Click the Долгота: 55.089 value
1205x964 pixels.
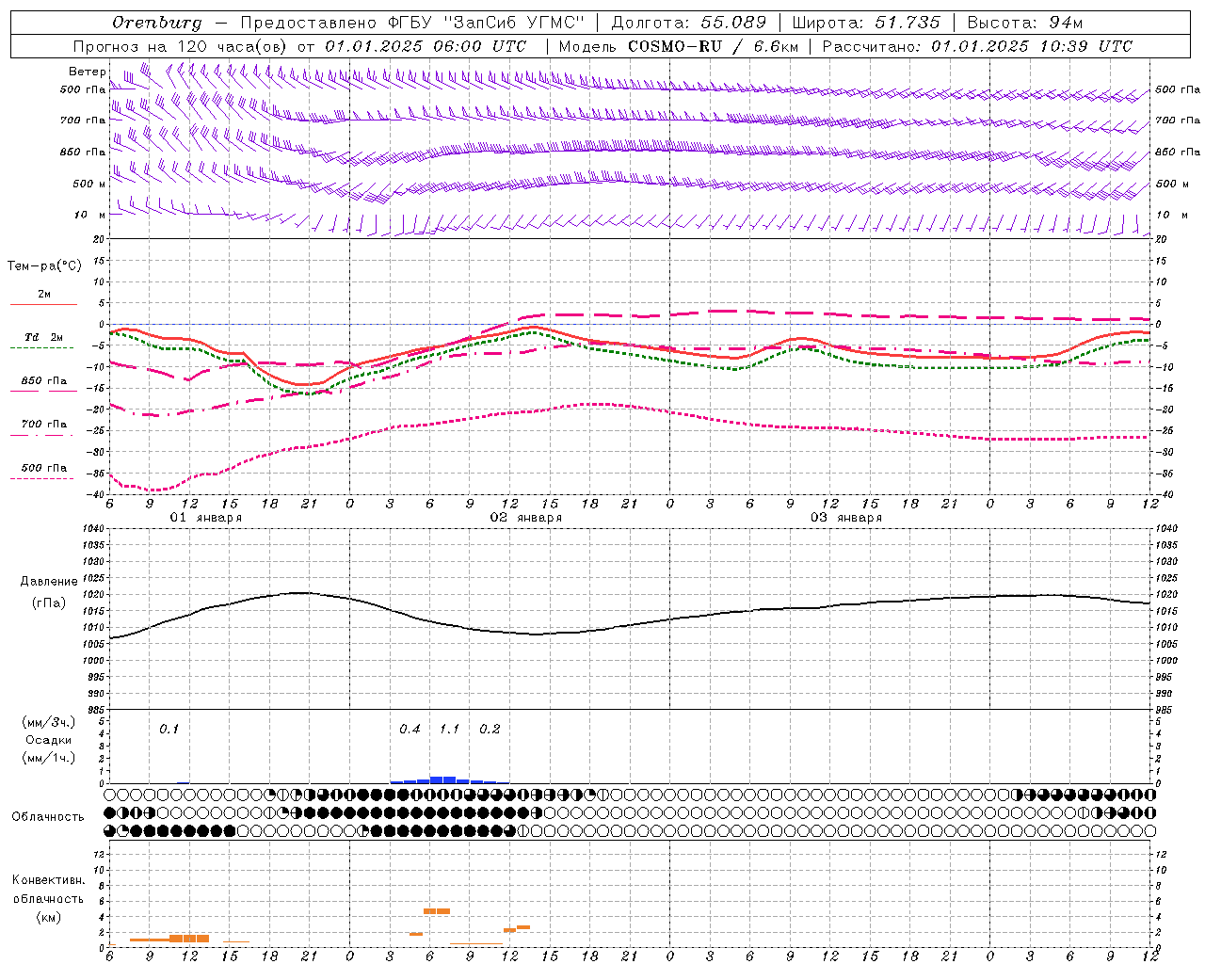688,23
